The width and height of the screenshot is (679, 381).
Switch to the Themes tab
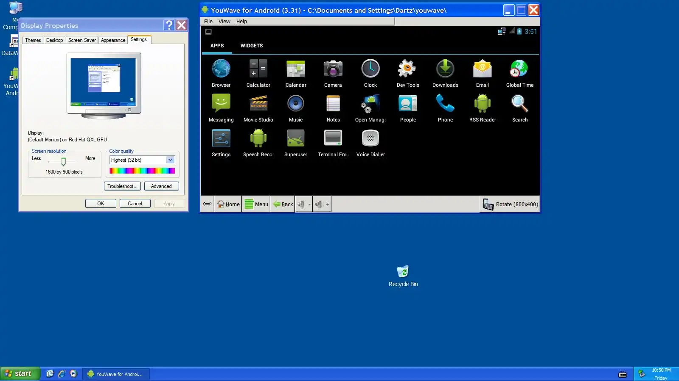click(33, 40)
